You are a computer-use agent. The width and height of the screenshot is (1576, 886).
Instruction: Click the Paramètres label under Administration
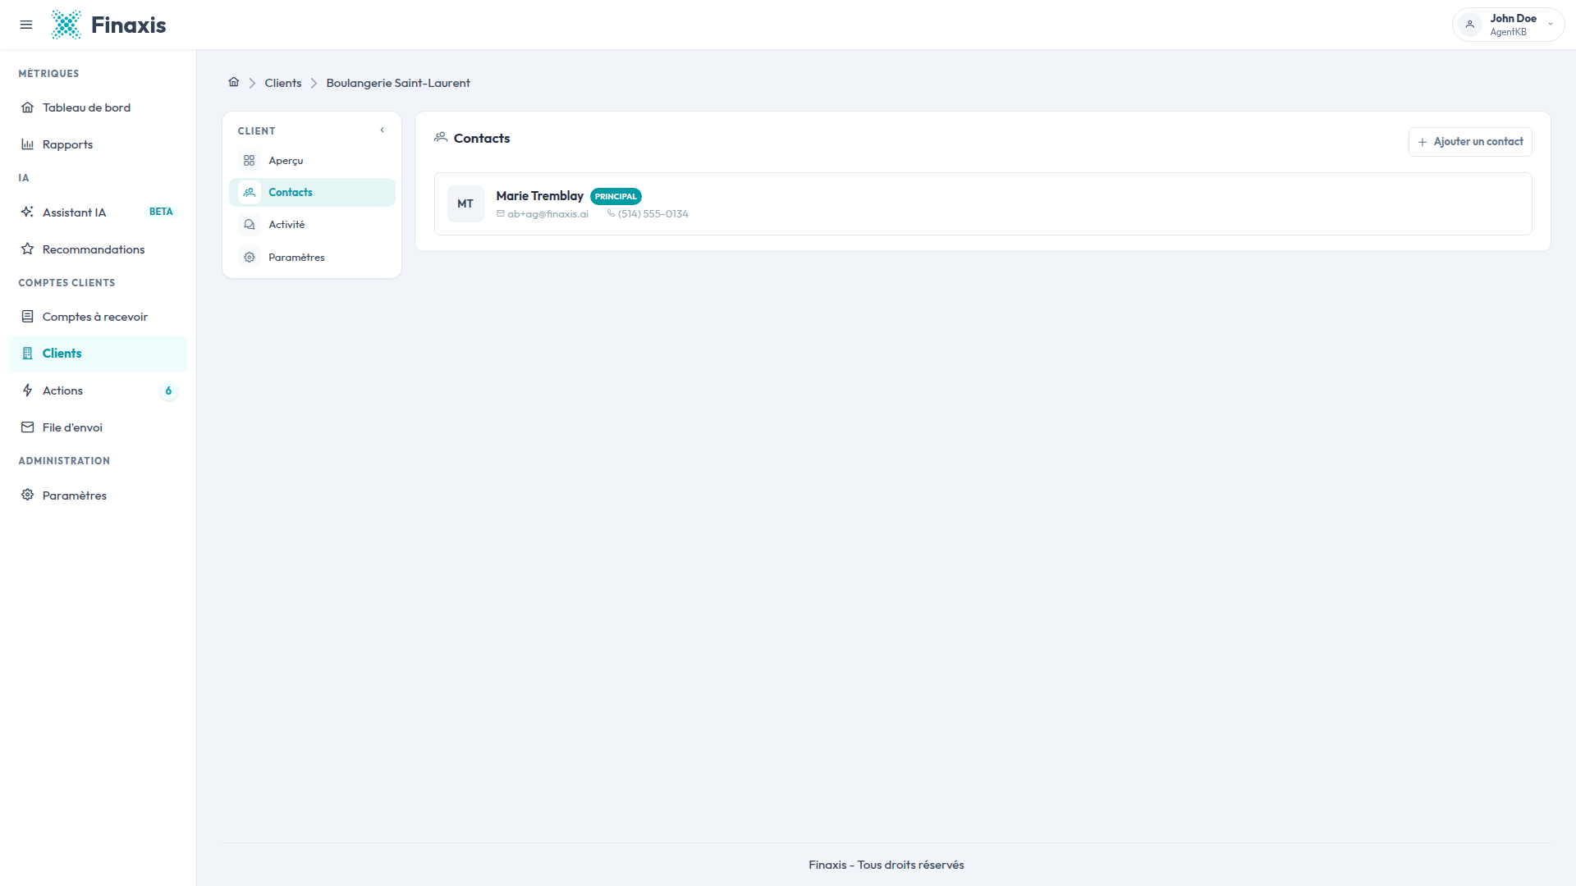pos(75,496)
